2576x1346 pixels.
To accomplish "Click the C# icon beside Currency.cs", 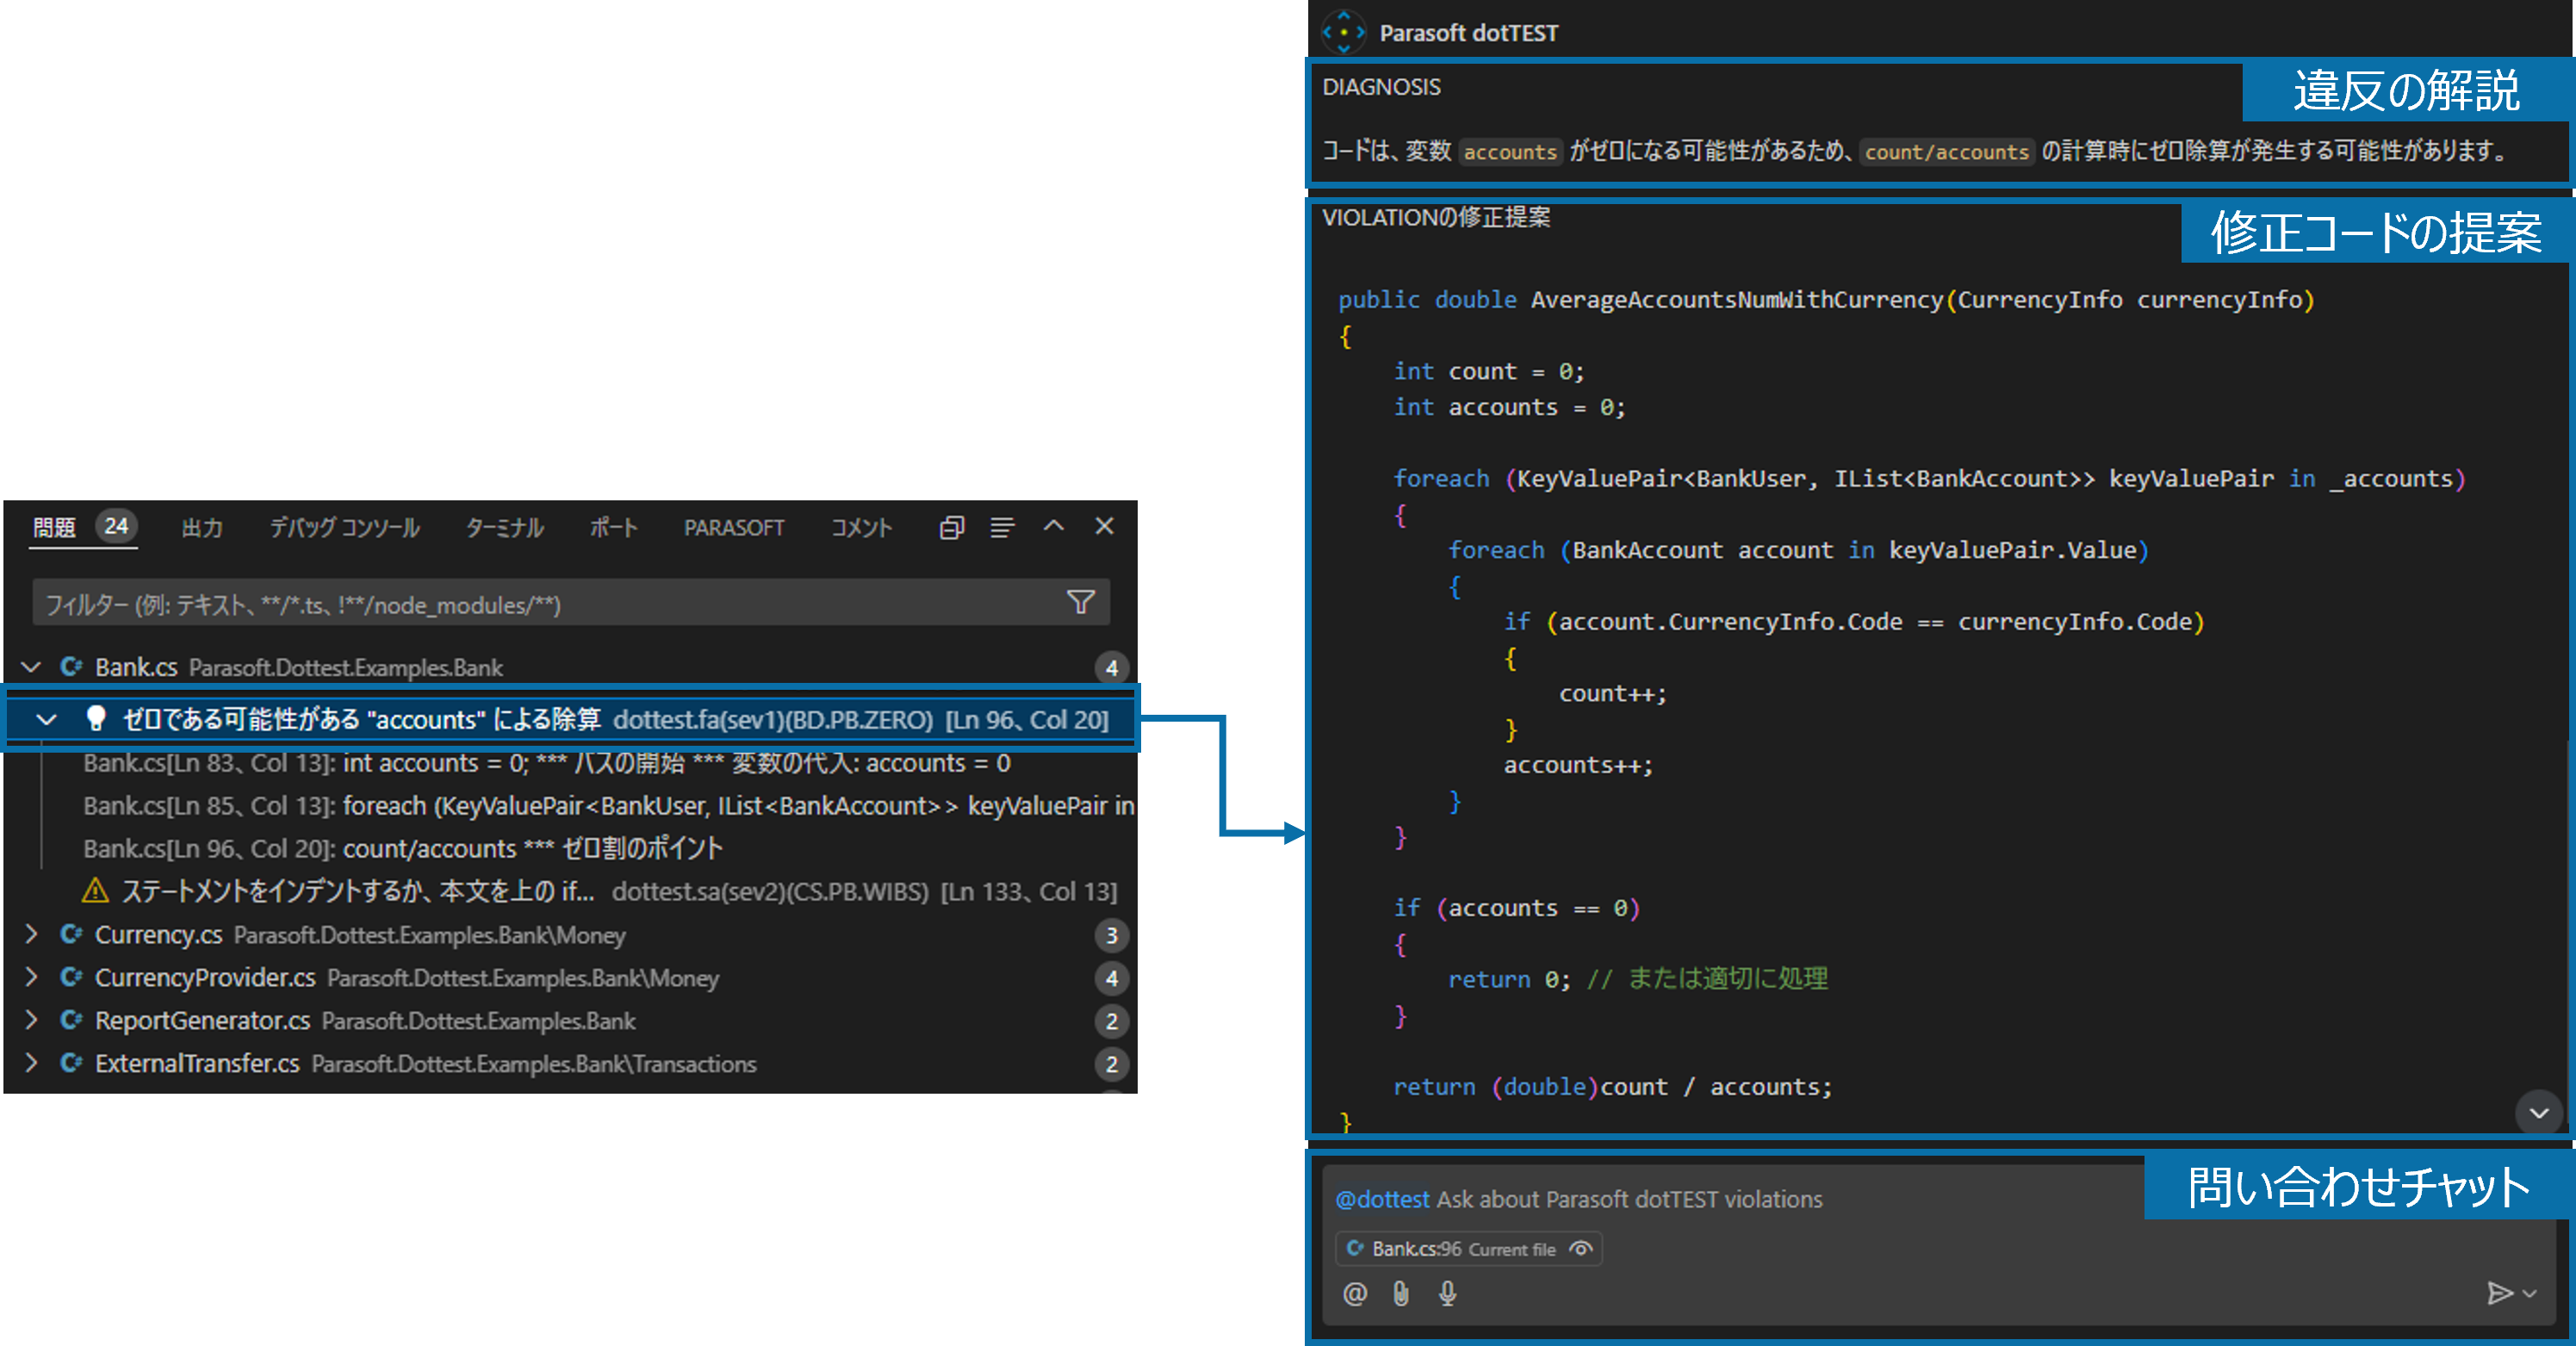I will 71,934.
